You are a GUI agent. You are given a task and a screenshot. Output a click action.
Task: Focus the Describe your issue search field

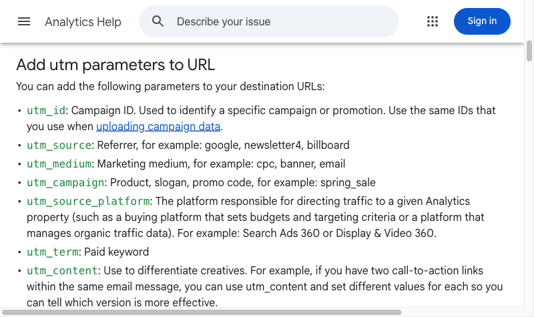tap(269, 21)
